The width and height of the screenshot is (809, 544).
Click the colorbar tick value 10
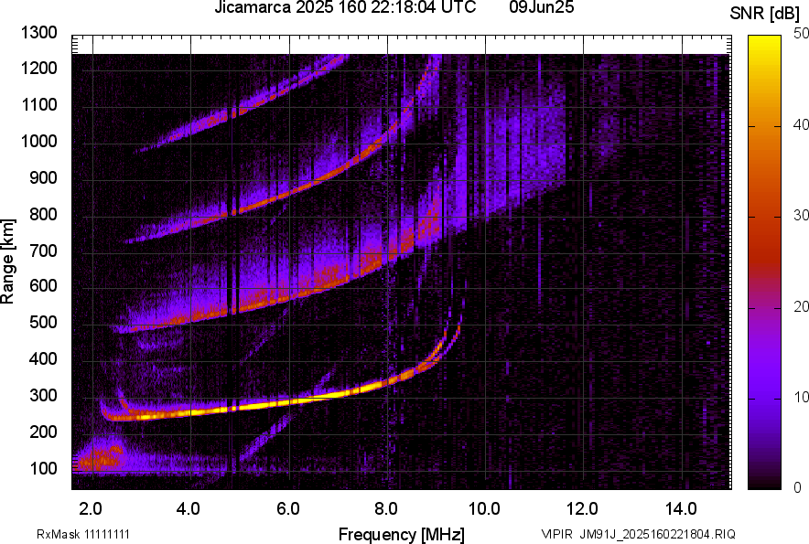coord(801,397)
